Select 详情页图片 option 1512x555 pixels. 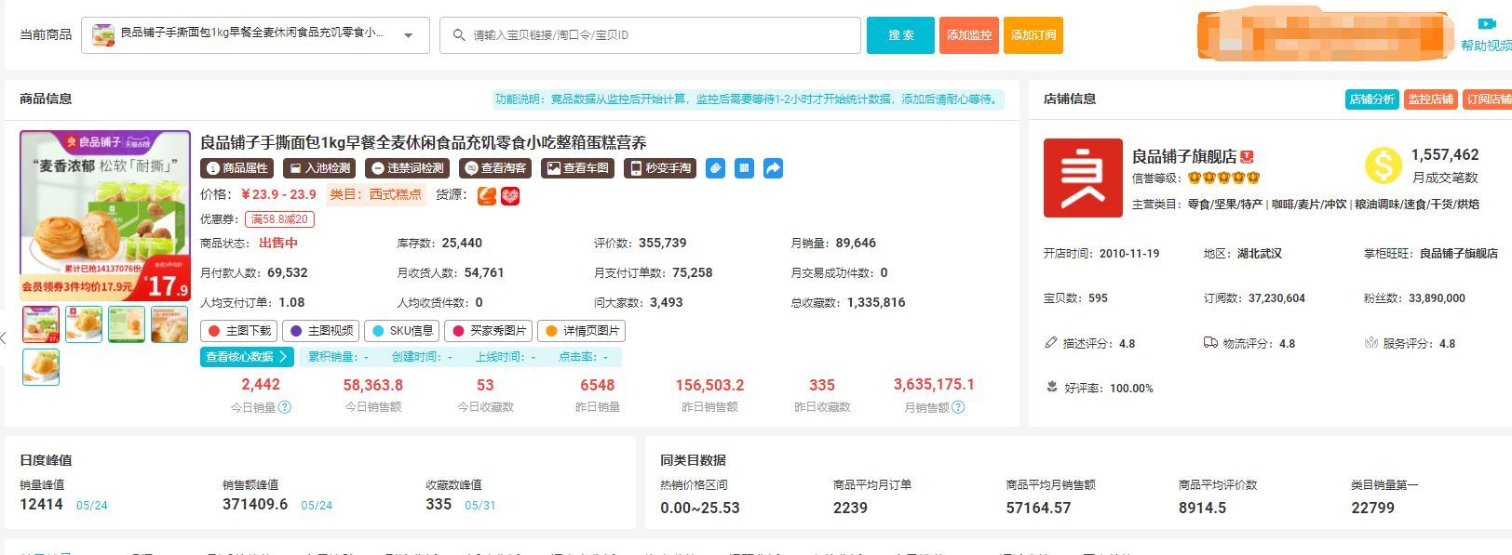(x=582, y=331)
